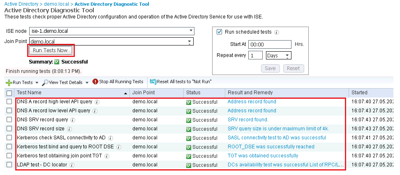Open TGT was obtained successfully link

click(263, 156)
